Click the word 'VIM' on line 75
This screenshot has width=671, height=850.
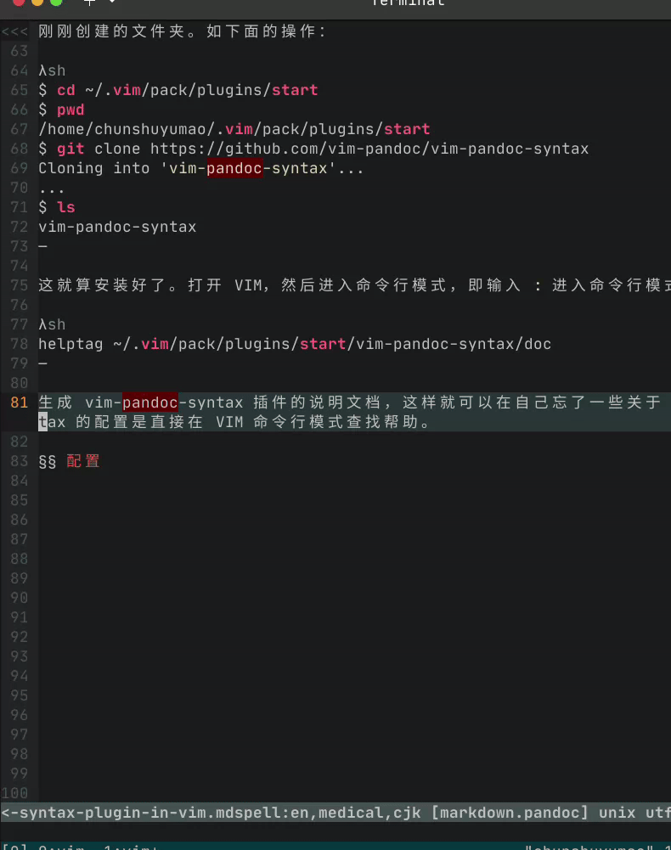click(248, 285)
